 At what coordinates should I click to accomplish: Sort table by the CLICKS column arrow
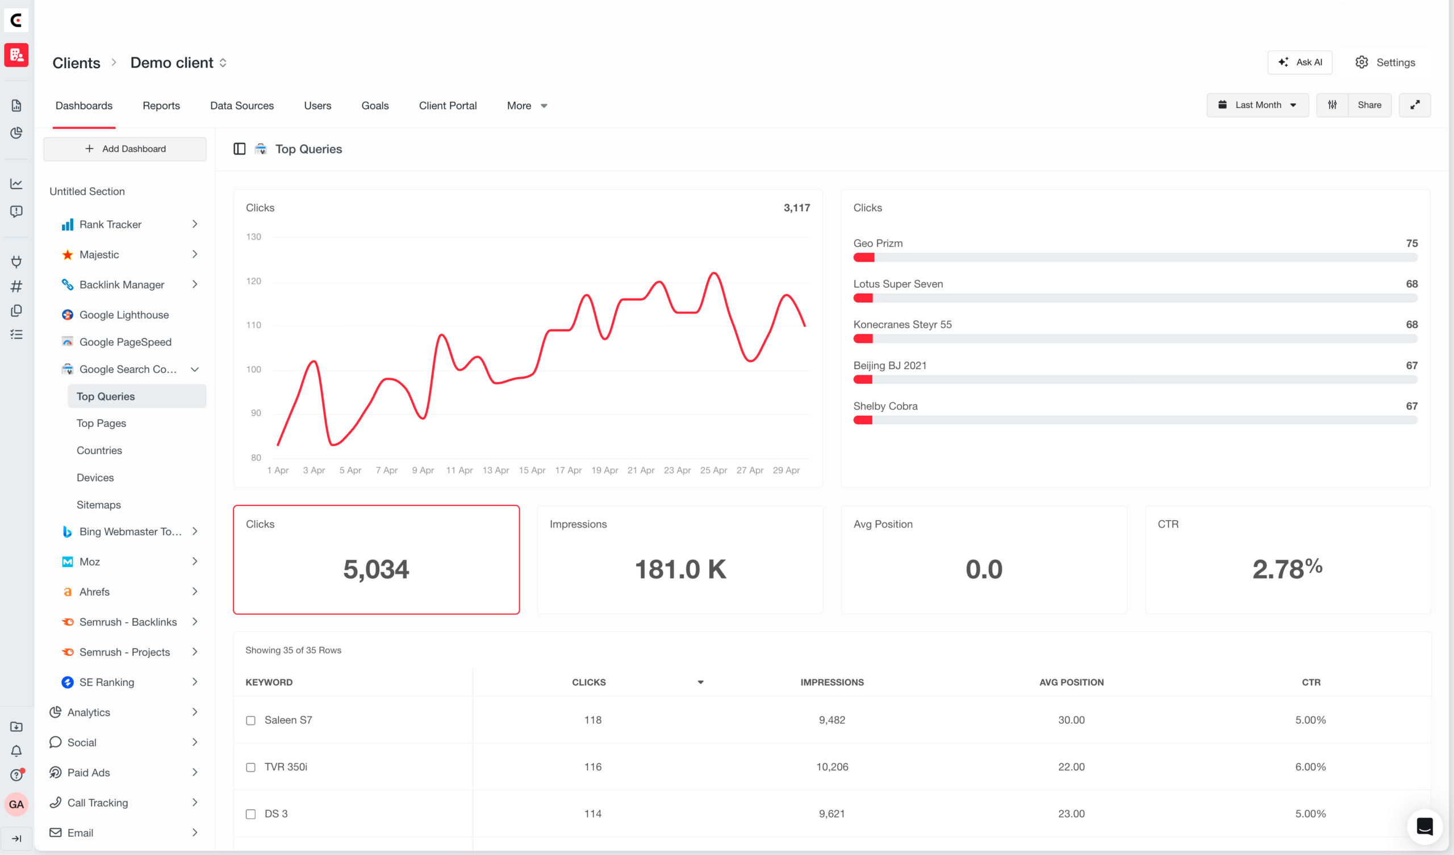tap(700, 682)
